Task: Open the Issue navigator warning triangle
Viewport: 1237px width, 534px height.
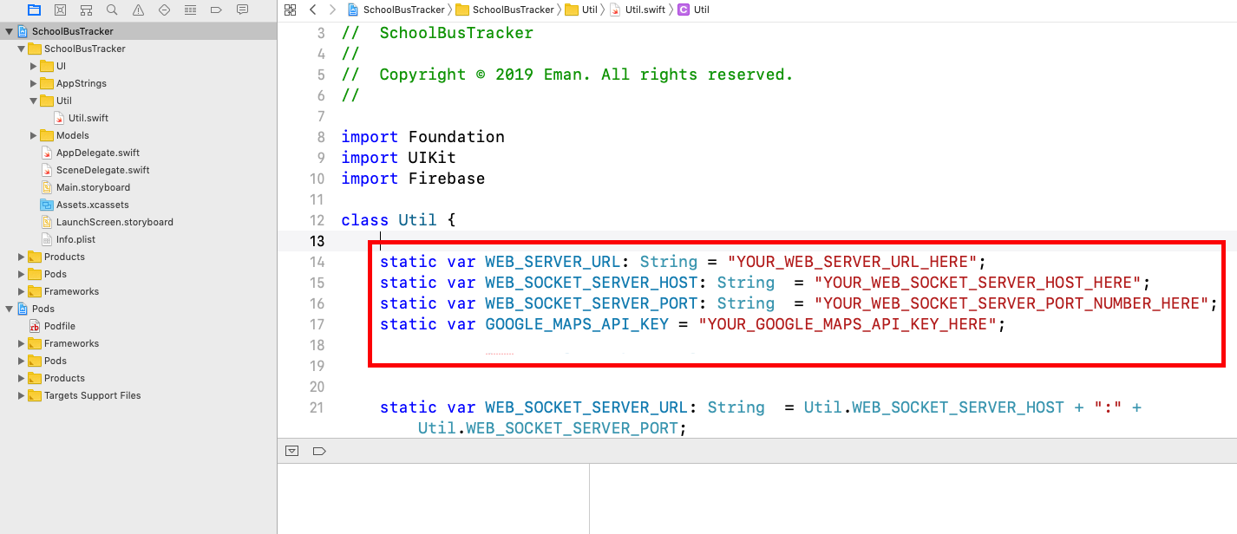Action: [x=138, y=10]
